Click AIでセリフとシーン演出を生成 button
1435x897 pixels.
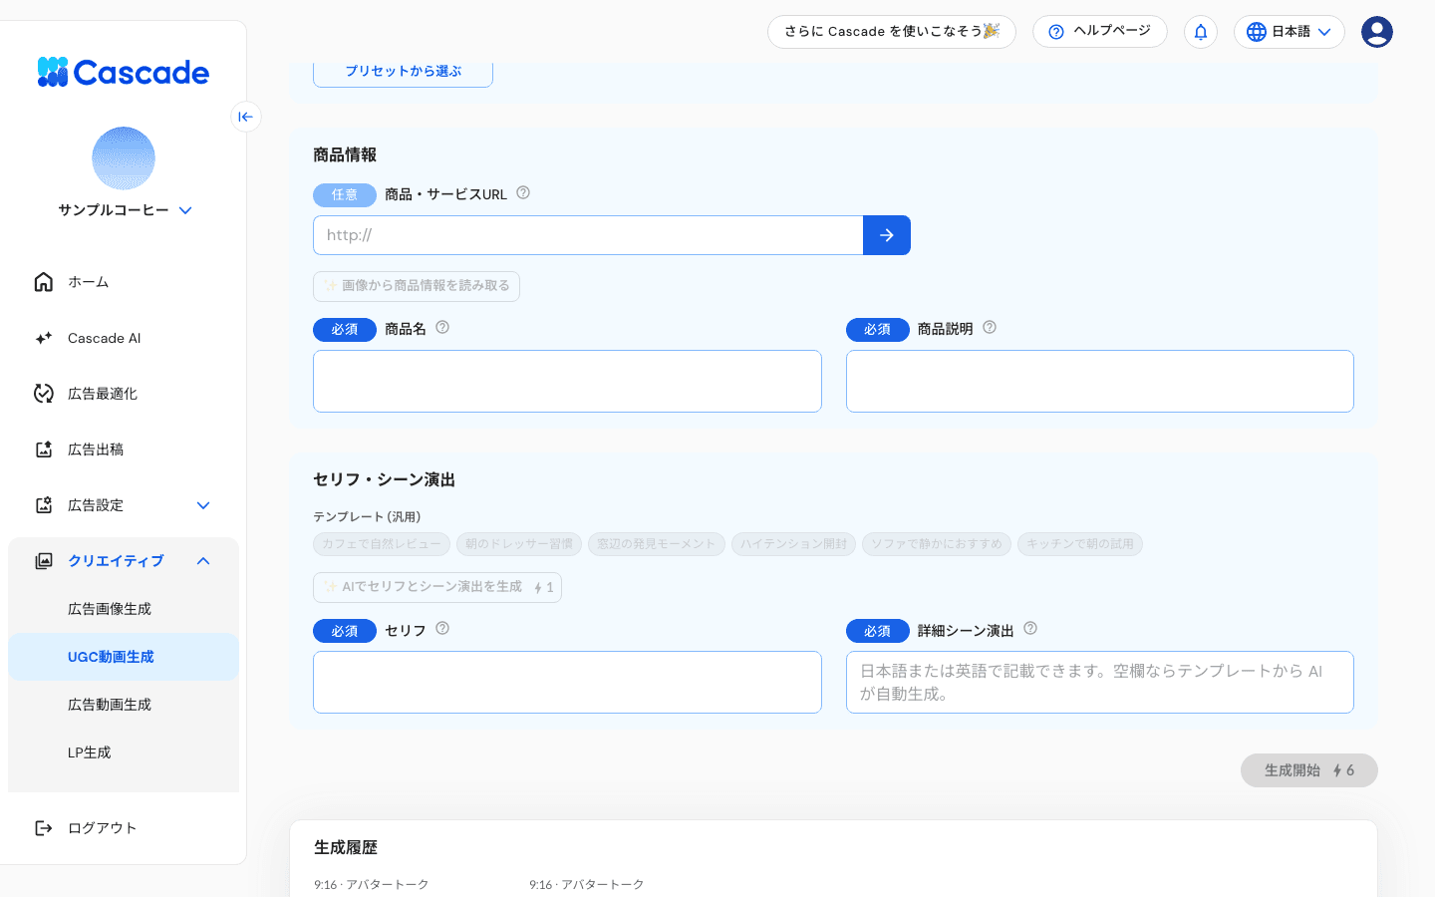tap(437, 588)
